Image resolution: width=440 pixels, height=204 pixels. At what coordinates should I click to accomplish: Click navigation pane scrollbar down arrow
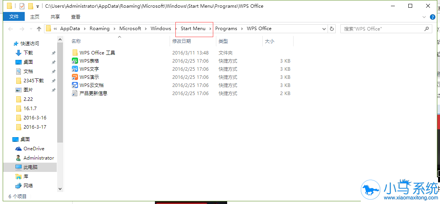click(60, 189)
